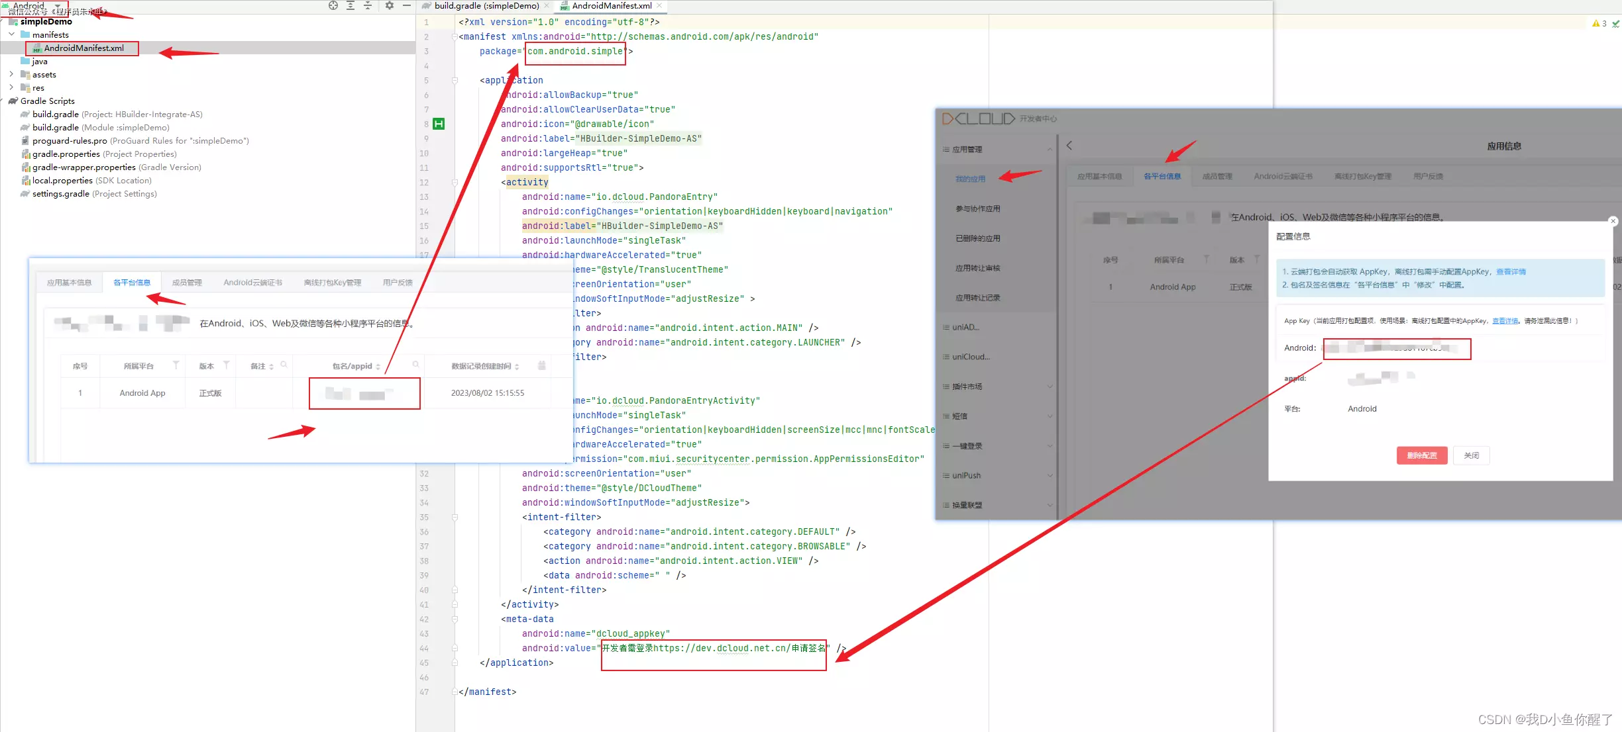The image size is (1622, 732).
Task: Open the Android project view dropdown
Action: point(58,5)
